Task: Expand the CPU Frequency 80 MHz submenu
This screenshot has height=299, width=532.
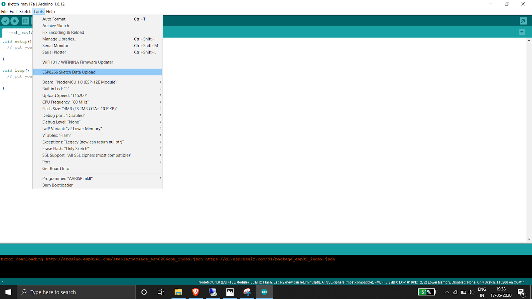Action: tap(97, 102)
